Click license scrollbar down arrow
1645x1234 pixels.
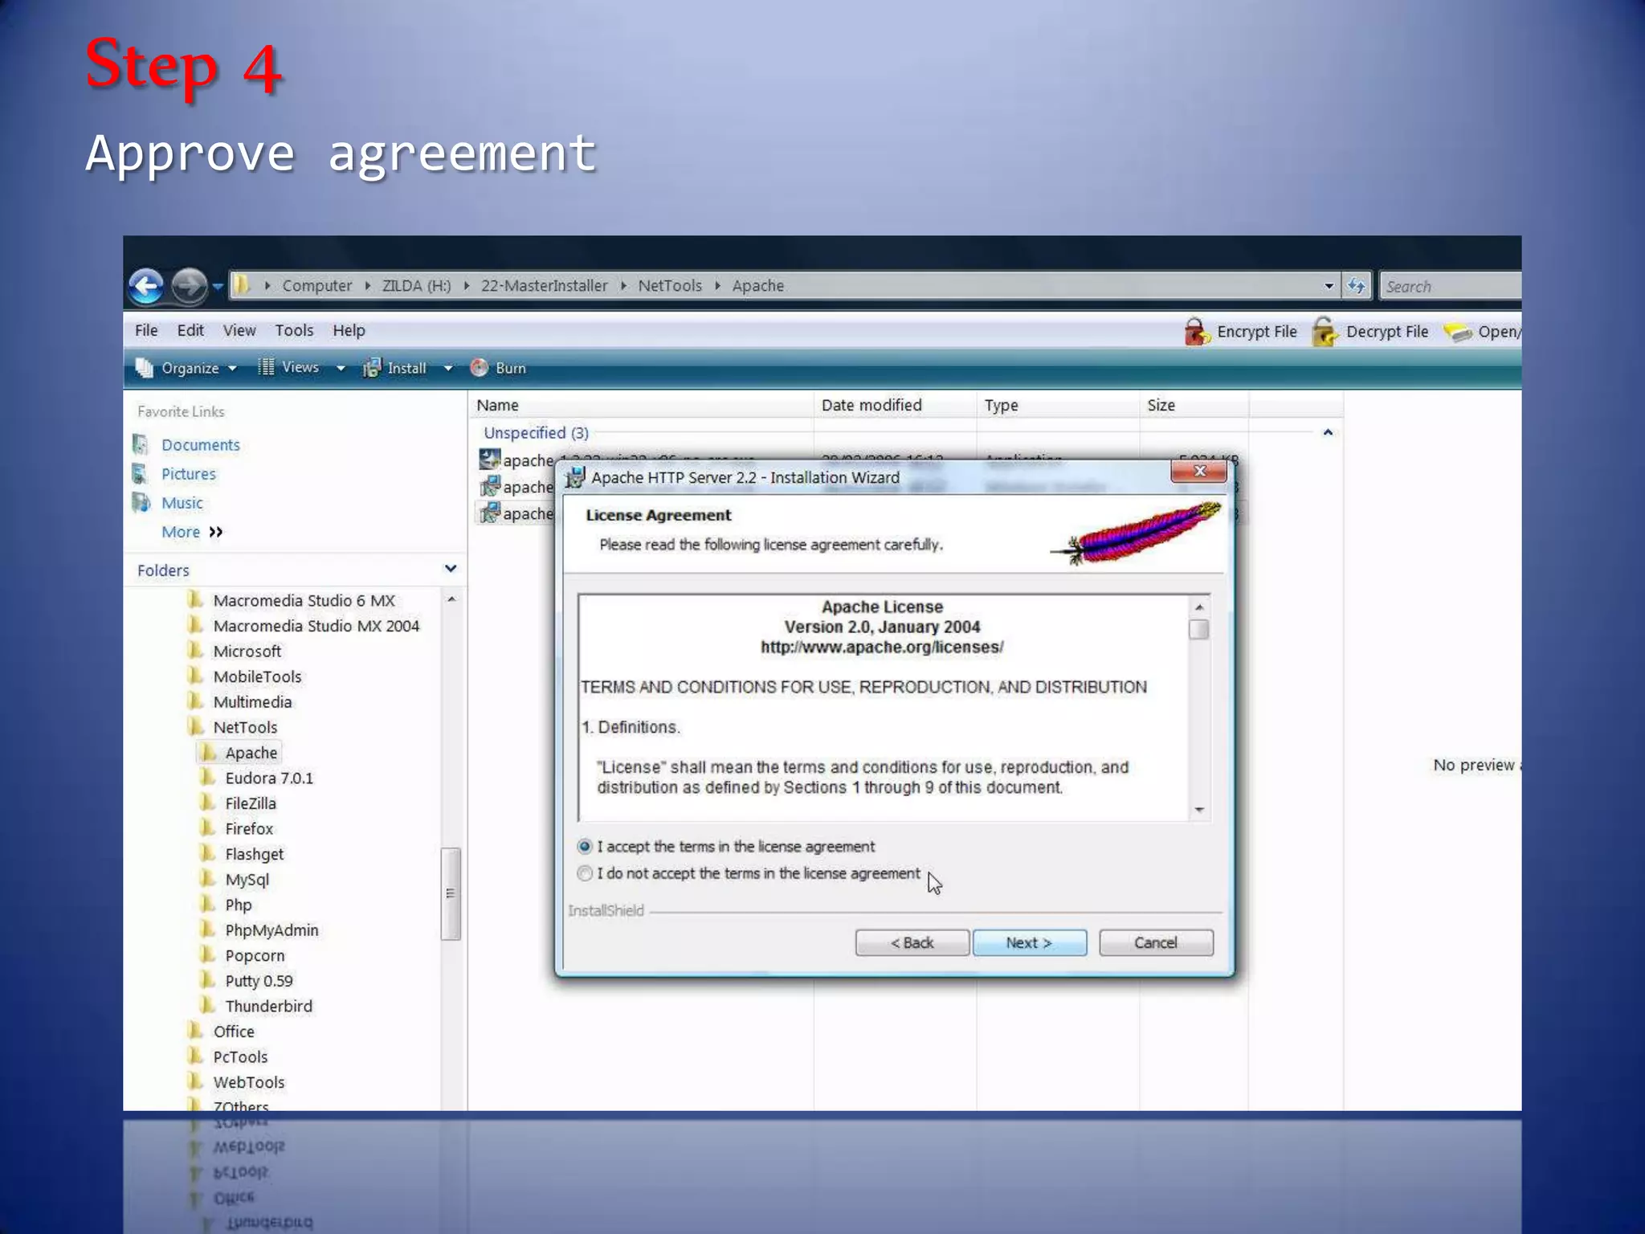1198,810
